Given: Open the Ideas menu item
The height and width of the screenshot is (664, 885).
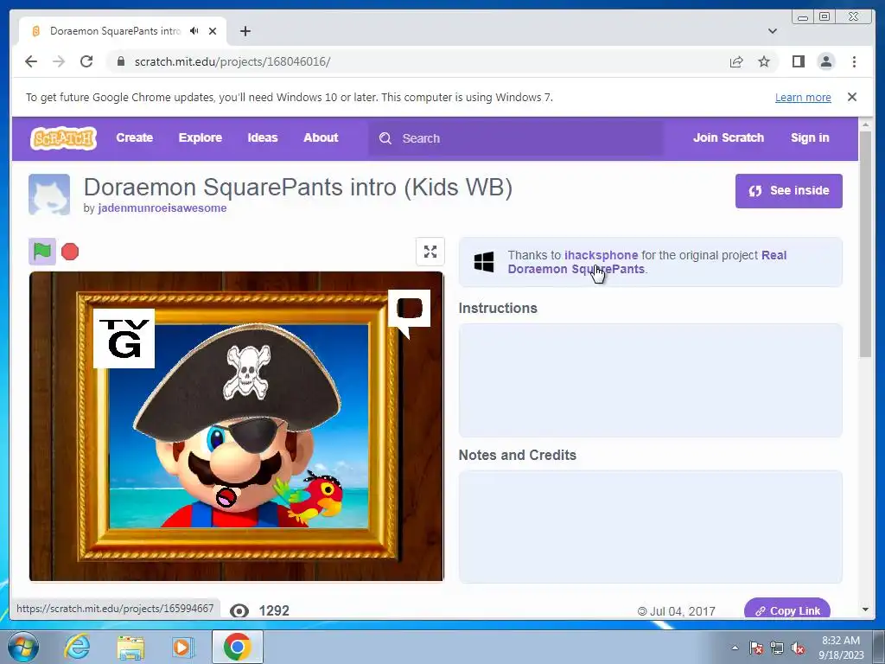Looking at the screenshot, I should [263, 137].
